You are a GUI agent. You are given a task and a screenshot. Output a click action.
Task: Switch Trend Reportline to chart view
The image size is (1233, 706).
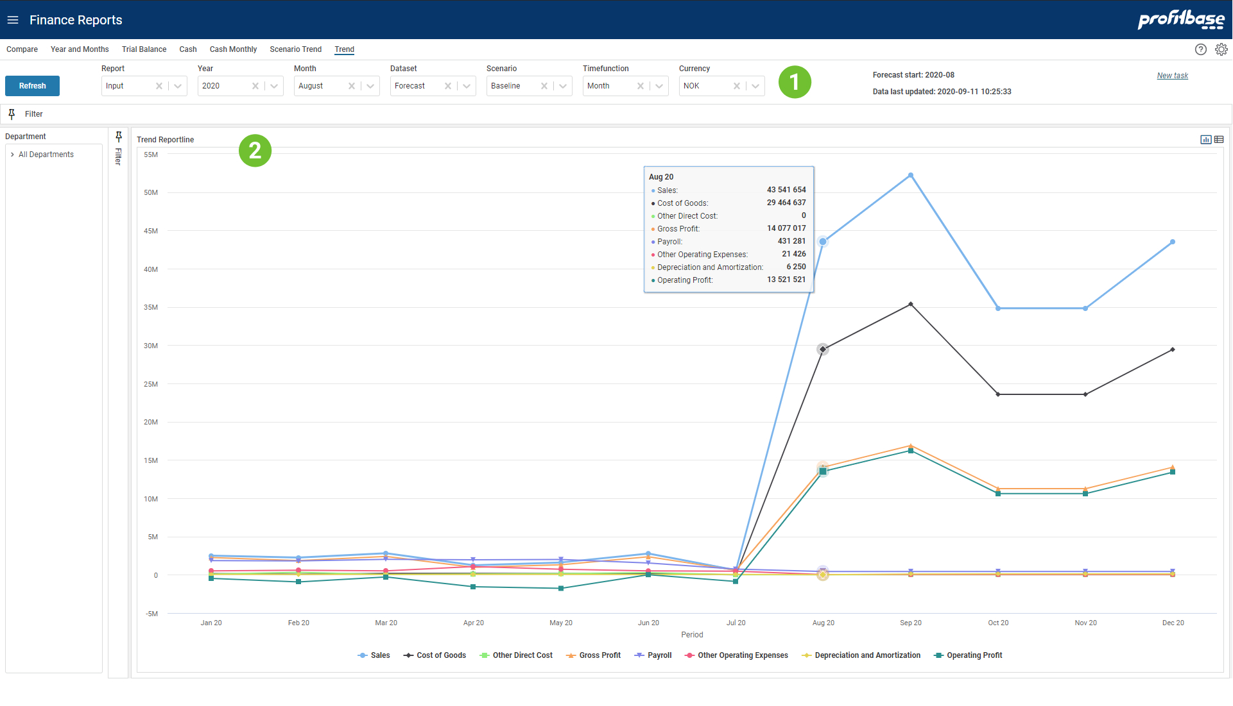pos(1206,139)
